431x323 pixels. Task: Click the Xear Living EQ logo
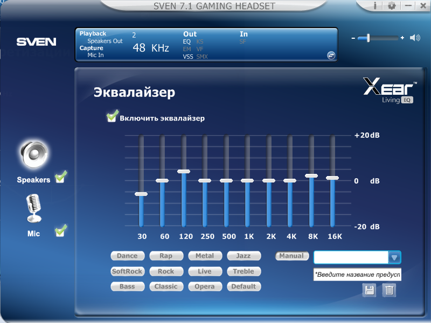(x=390, y=90)
